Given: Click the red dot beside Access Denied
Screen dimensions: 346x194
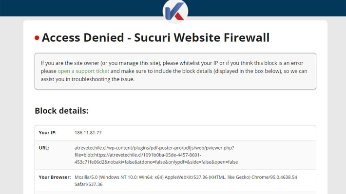Looking at the screenshot, I should (x=37, y=38).
